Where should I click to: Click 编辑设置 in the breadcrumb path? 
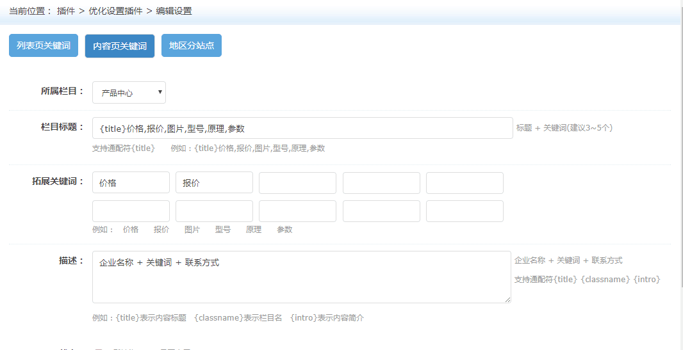(x=174, y=11)
